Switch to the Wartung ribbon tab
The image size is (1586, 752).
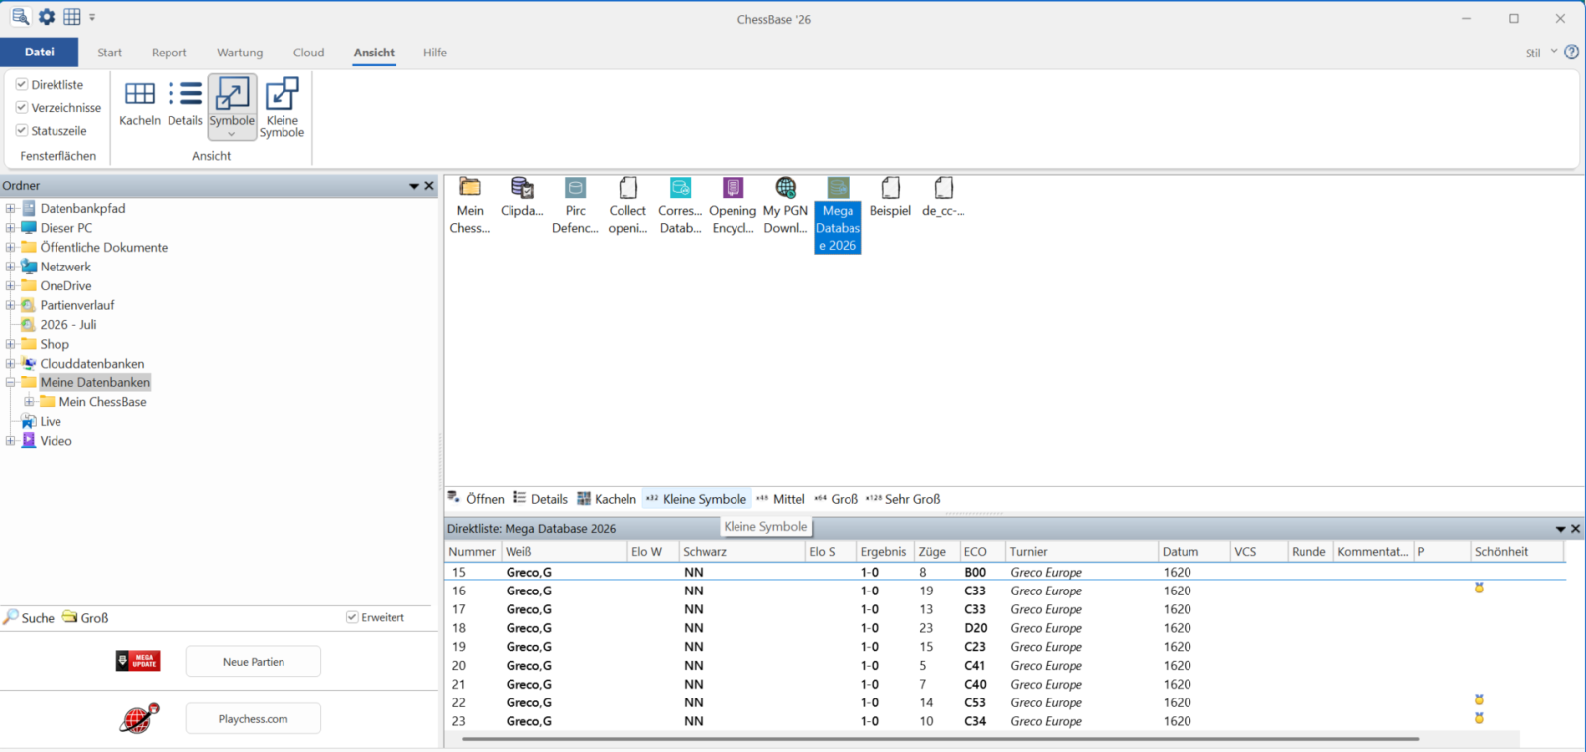tap(240, 53)
